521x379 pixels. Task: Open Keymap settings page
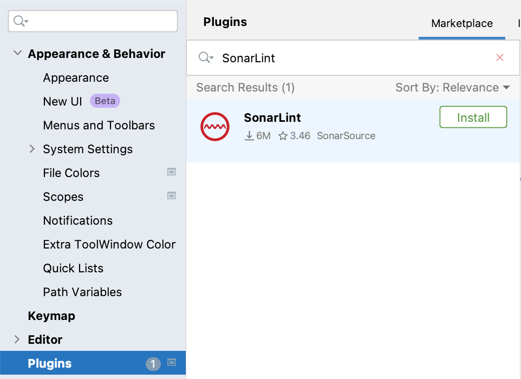click(51, 316)
